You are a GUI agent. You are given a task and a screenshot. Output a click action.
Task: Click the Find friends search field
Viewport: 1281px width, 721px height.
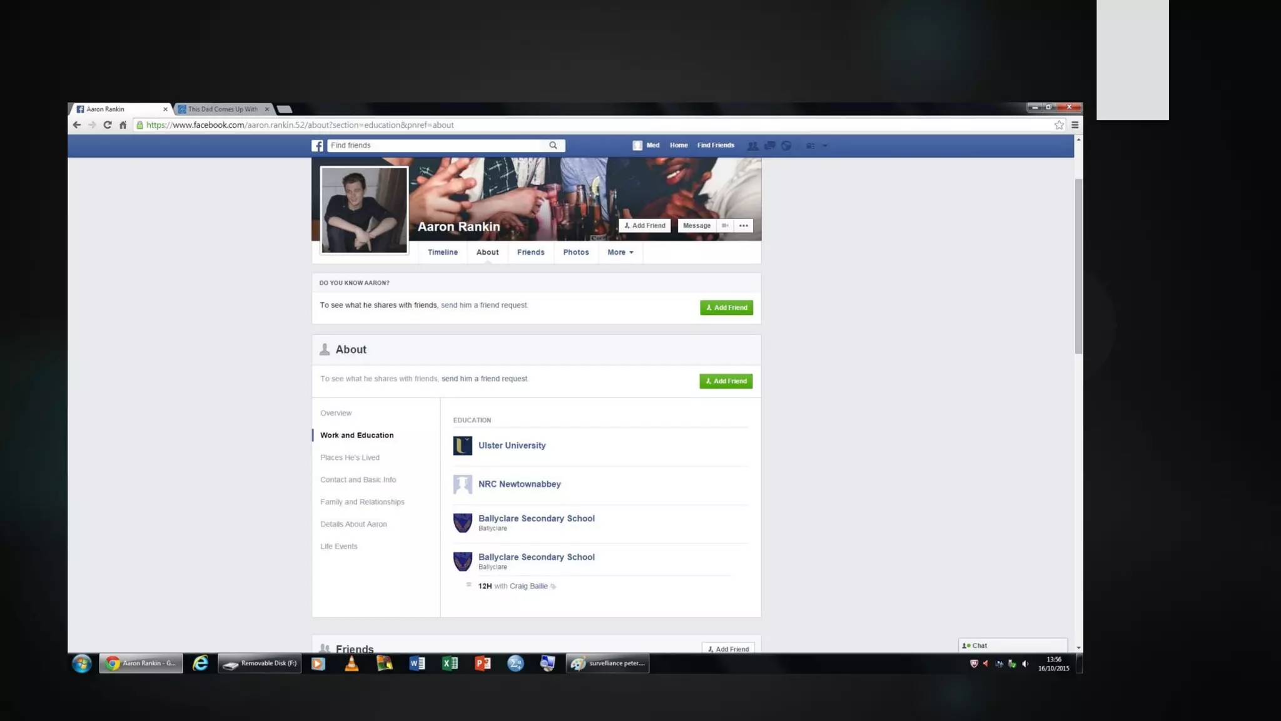tap(437, 145)
